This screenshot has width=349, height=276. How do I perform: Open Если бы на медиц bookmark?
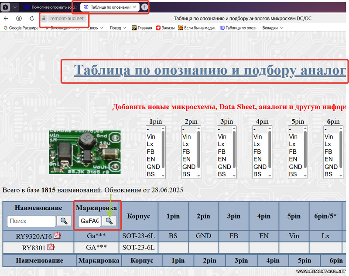click(197, 28)
